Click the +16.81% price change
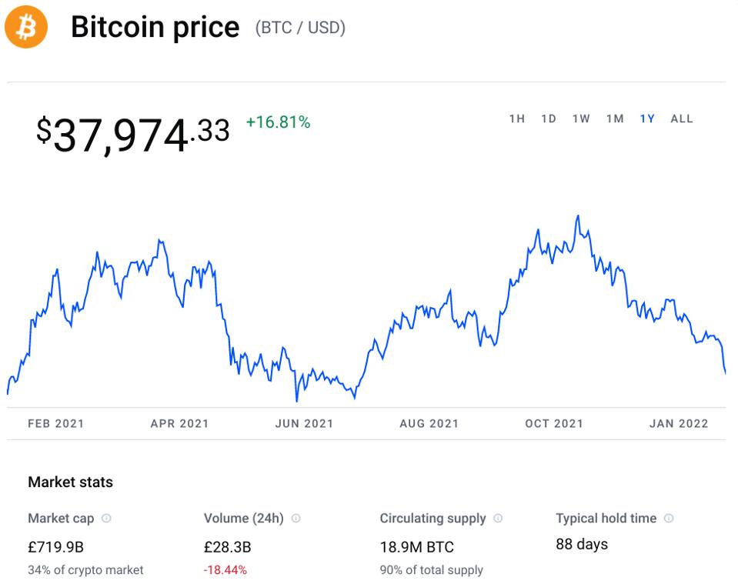Screen dimensions: 738x584 point(278,122)
